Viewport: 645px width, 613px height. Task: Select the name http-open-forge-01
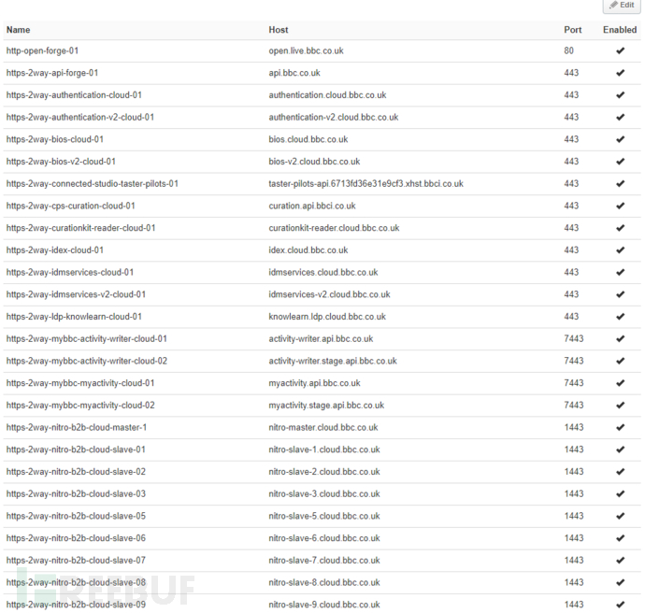point(42,51)
